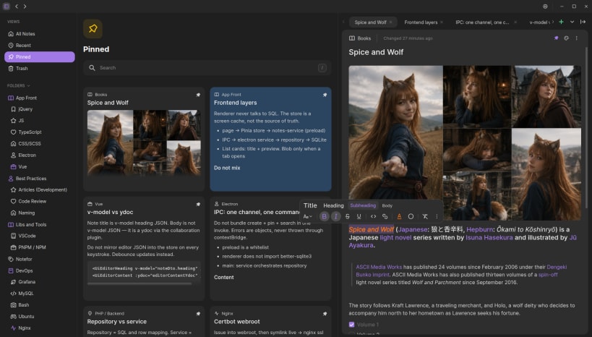Unpin the v-model vs ydoc card
The height and width of the screenshot is (337, 592).
coord(198,205)
